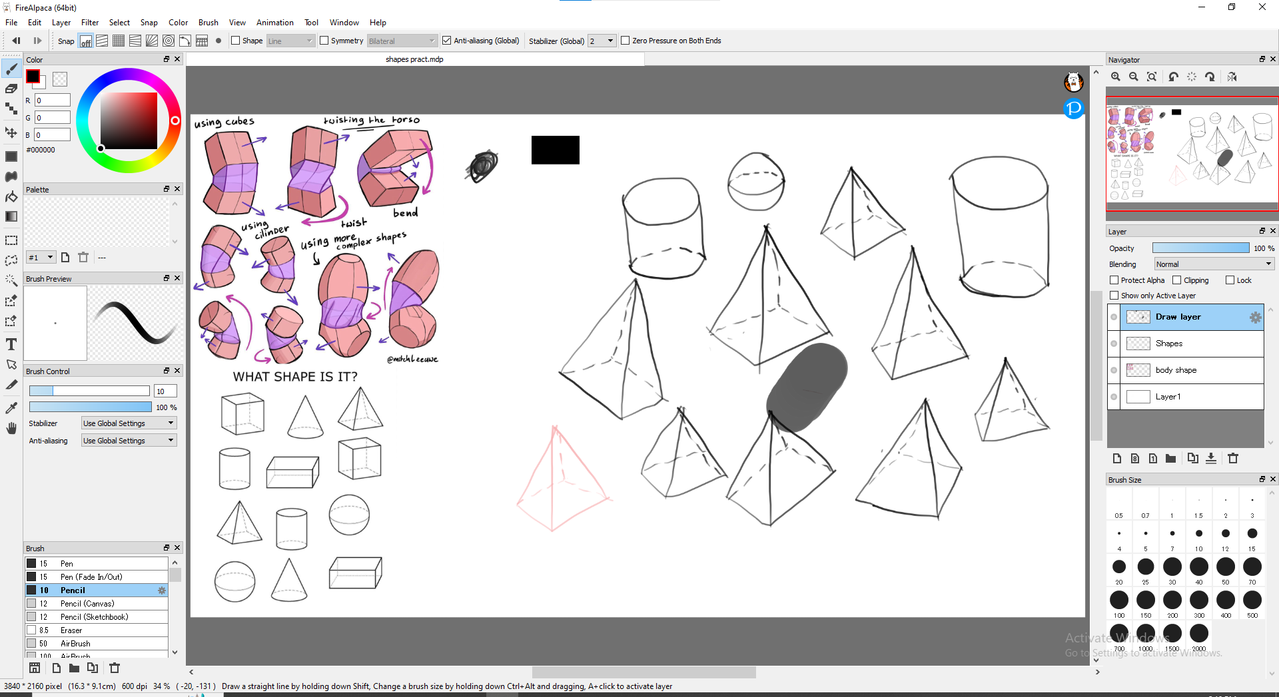Screen dimensions: 1279x697
Task: Toggle the Symmetry checkbox
Action: pyautogui.click(x=324, y=41)
